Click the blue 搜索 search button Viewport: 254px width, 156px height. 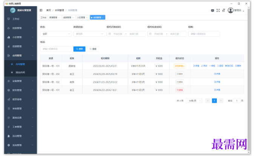tap(79, 49)
